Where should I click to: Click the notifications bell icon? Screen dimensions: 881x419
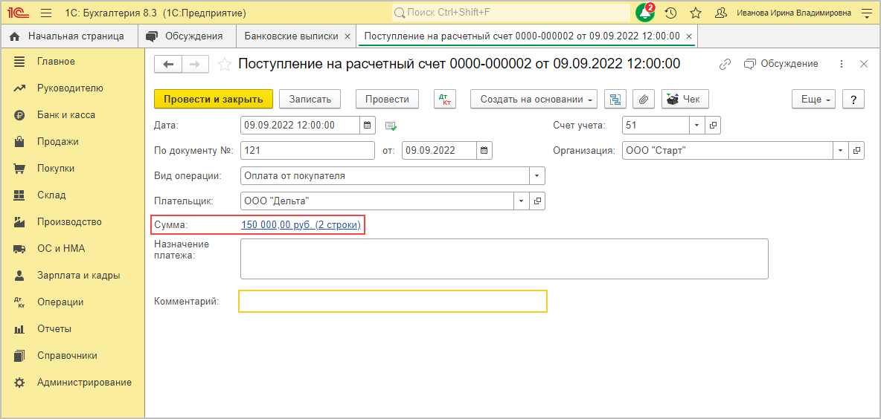coord(644,13)
